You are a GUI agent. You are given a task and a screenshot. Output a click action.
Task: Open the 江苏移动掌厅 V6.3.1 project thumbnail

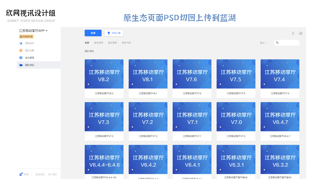236,159
